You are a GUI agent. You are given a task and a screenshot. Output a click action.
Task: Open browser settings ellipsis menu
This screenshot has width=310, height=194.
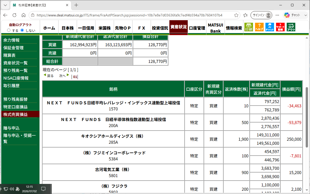(x=277, y=15)
